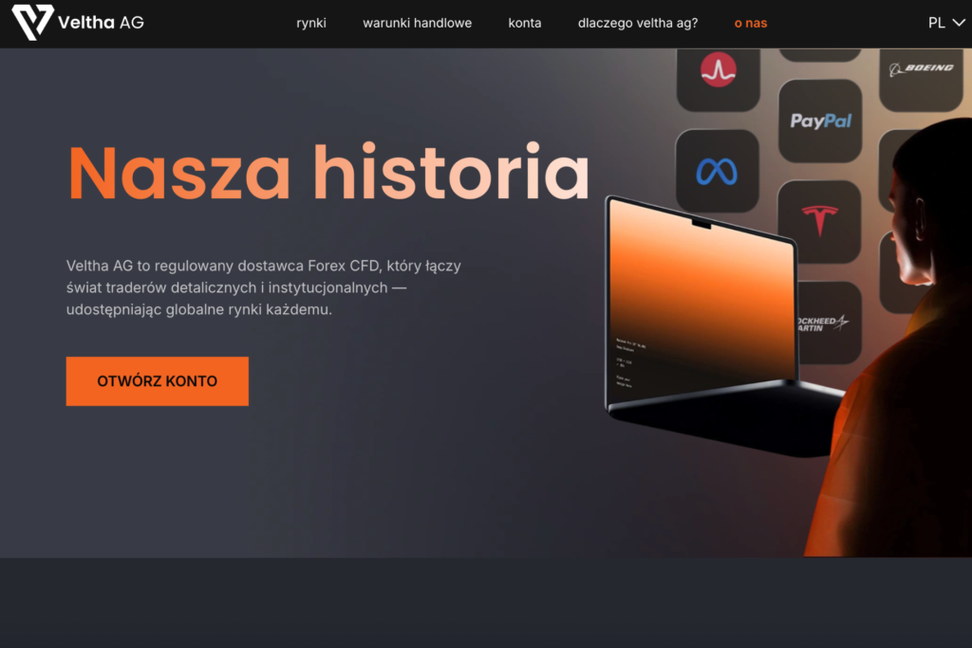
Task: Click the Veltha AG brand name text
Action: coord(101,23)
